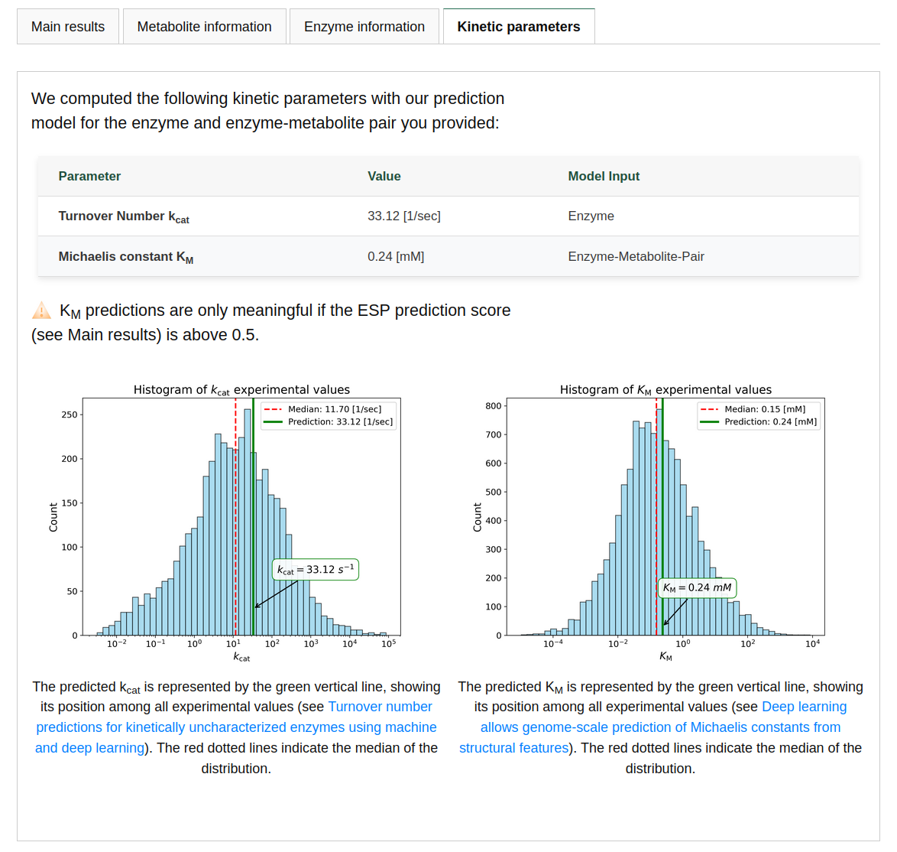897x852 pixels.
Task: Open the Enzyme information tab
Action: (364, 27)
